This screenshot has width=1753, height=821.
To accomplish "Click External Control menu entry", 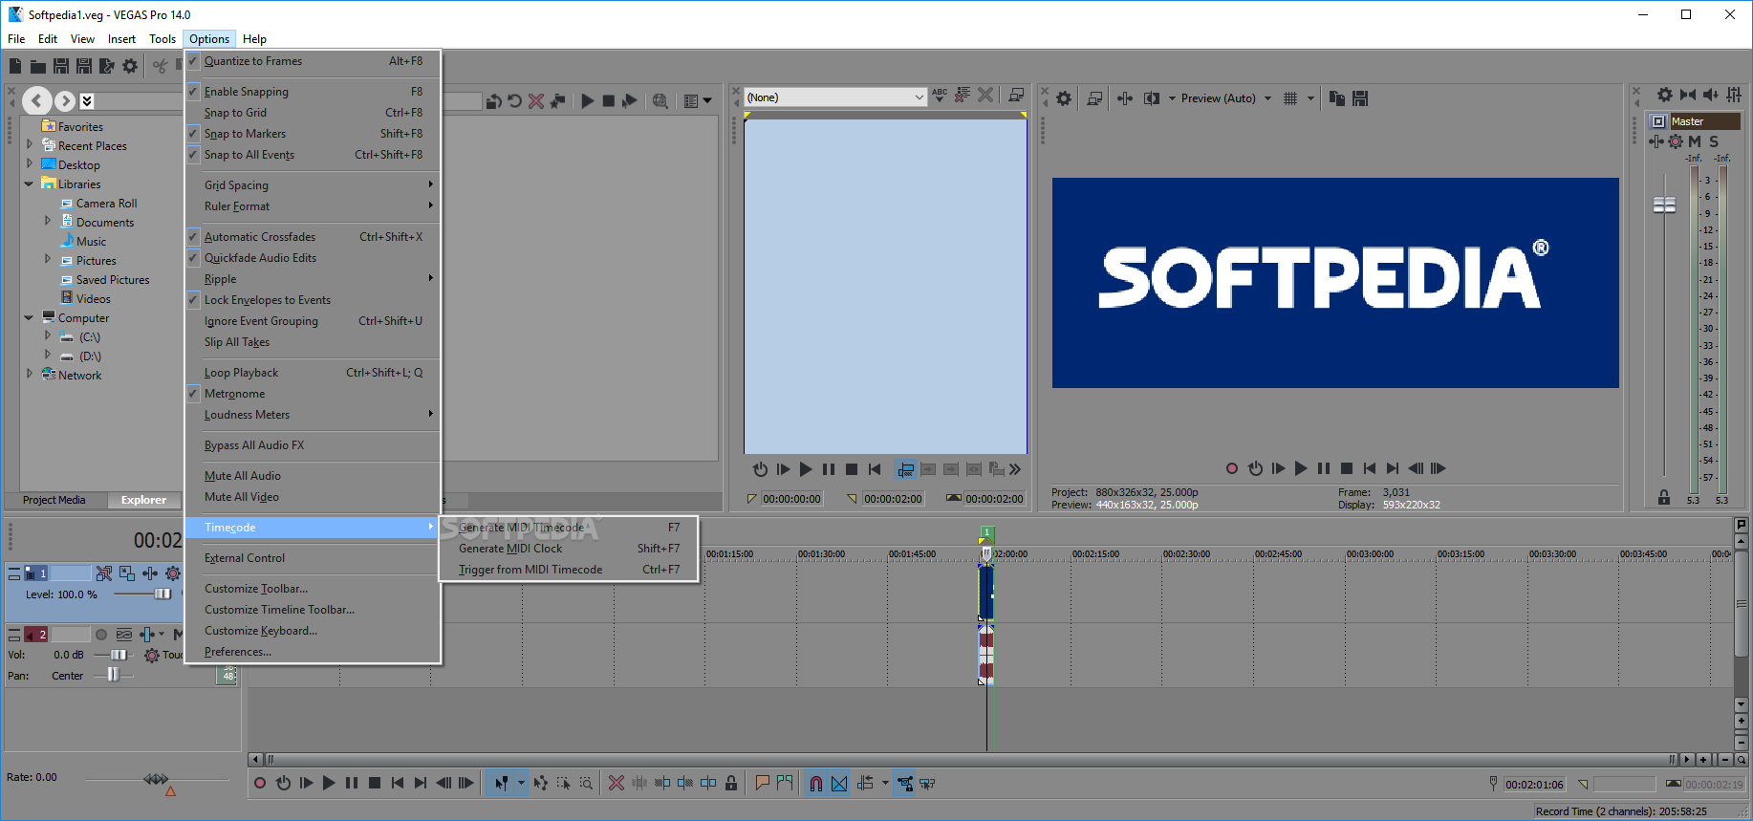I will tap(313, 558).
